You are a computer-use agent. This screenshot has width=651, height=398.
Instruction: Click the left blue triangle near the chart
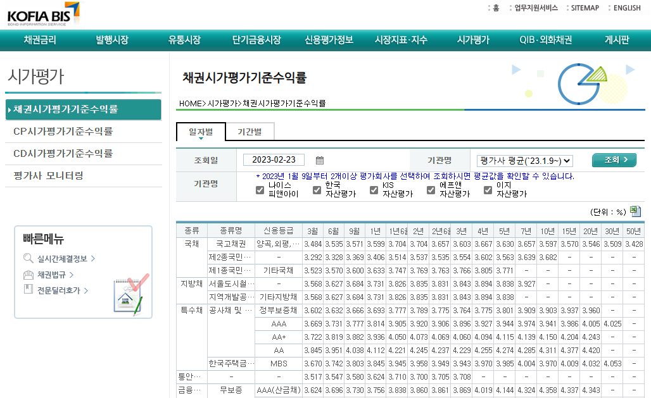tap(516, 70)
